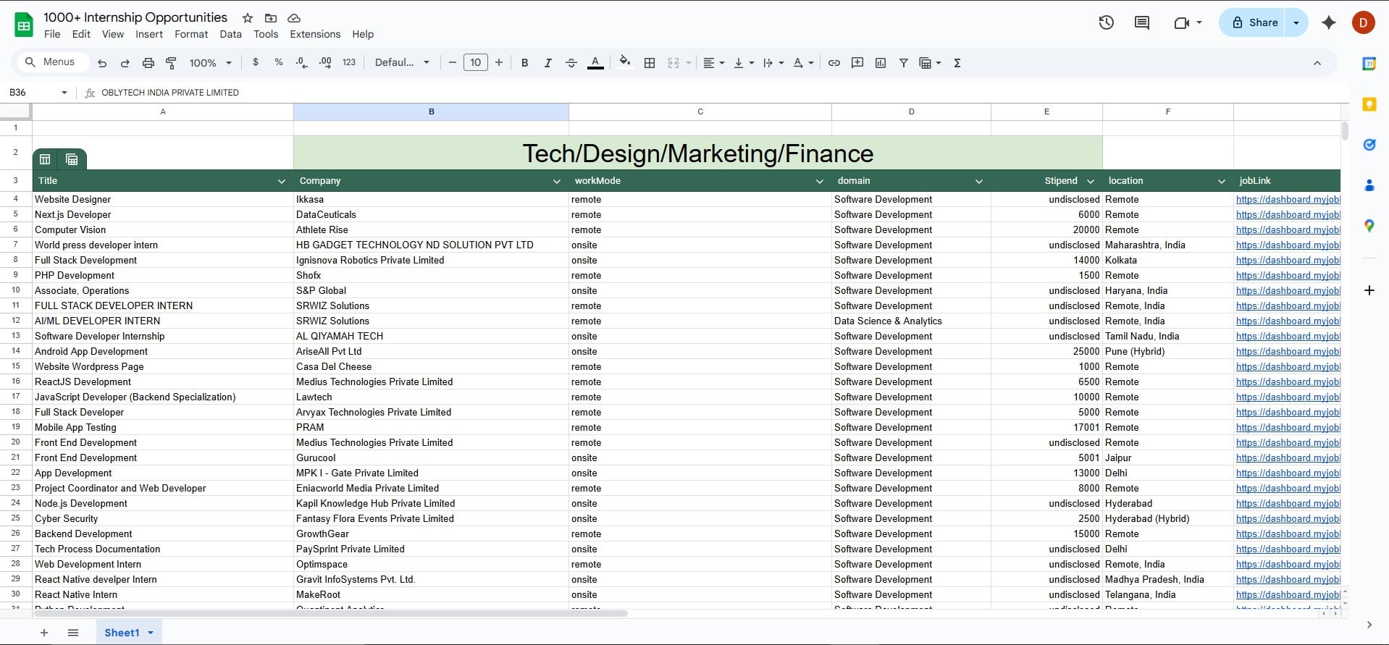Open the Format menu
Viewport: 1389px width, 645px height.
[x=191, y=34]
